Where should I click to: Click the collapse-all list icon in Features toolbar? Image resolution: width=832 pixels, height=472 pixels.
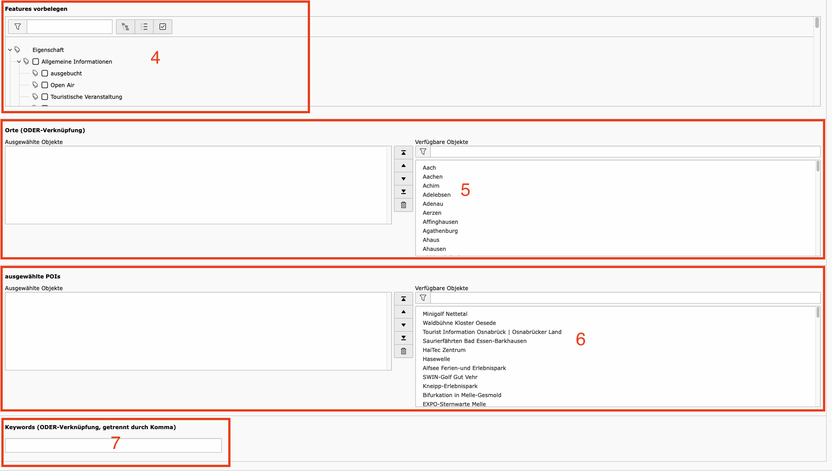(x=144, y=27)
